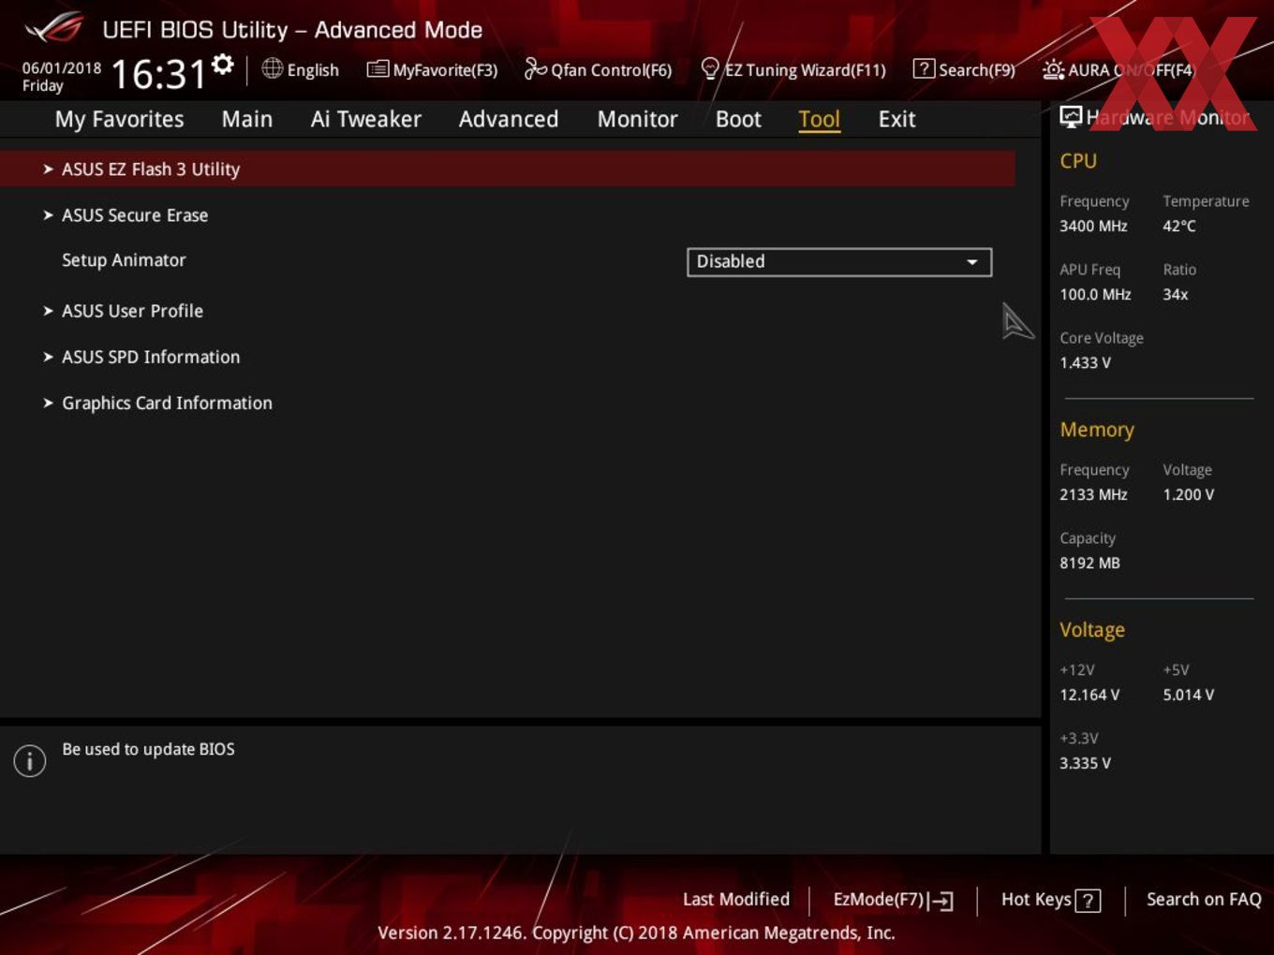This screenshot has width=1274, height=955.
Task: Open ASUS EZ Flash 3 Utility
Action: [507, 169]
